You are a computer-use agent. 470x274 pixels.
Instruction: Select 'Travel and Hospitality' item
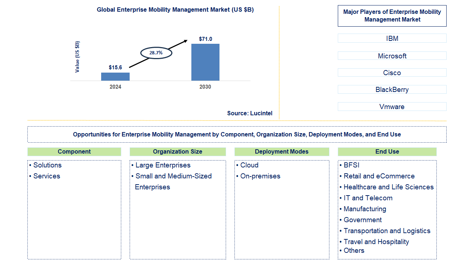pyautogui.click(x=374, y=242)
